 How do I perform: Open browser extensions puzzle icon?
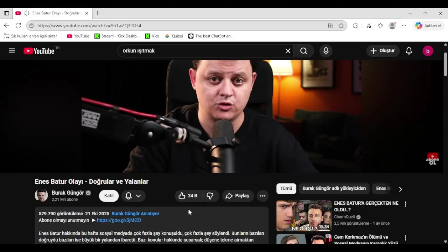pyautogui.click(x=355, y=26)
